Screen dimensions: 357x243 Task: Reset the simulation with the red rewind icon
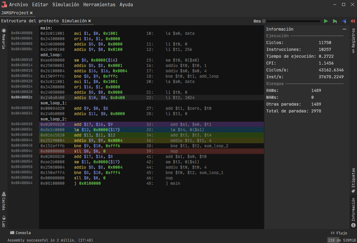(x=353, y=21)
